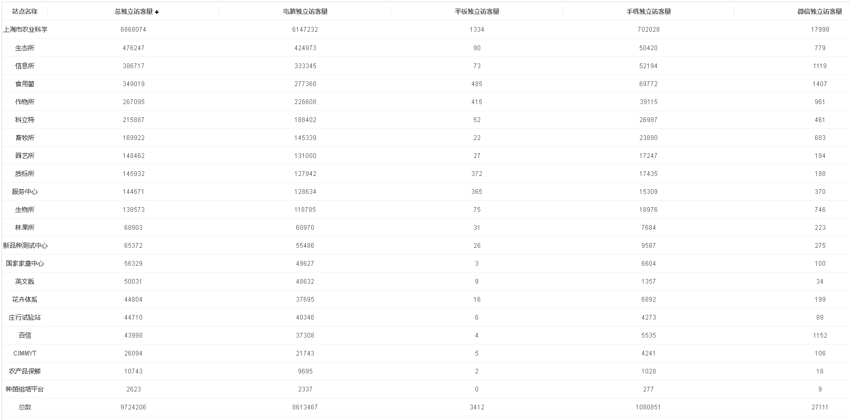Click the sort arrow beside 总独立访客量
The image size is (850, 420).
tap(157, 12)
